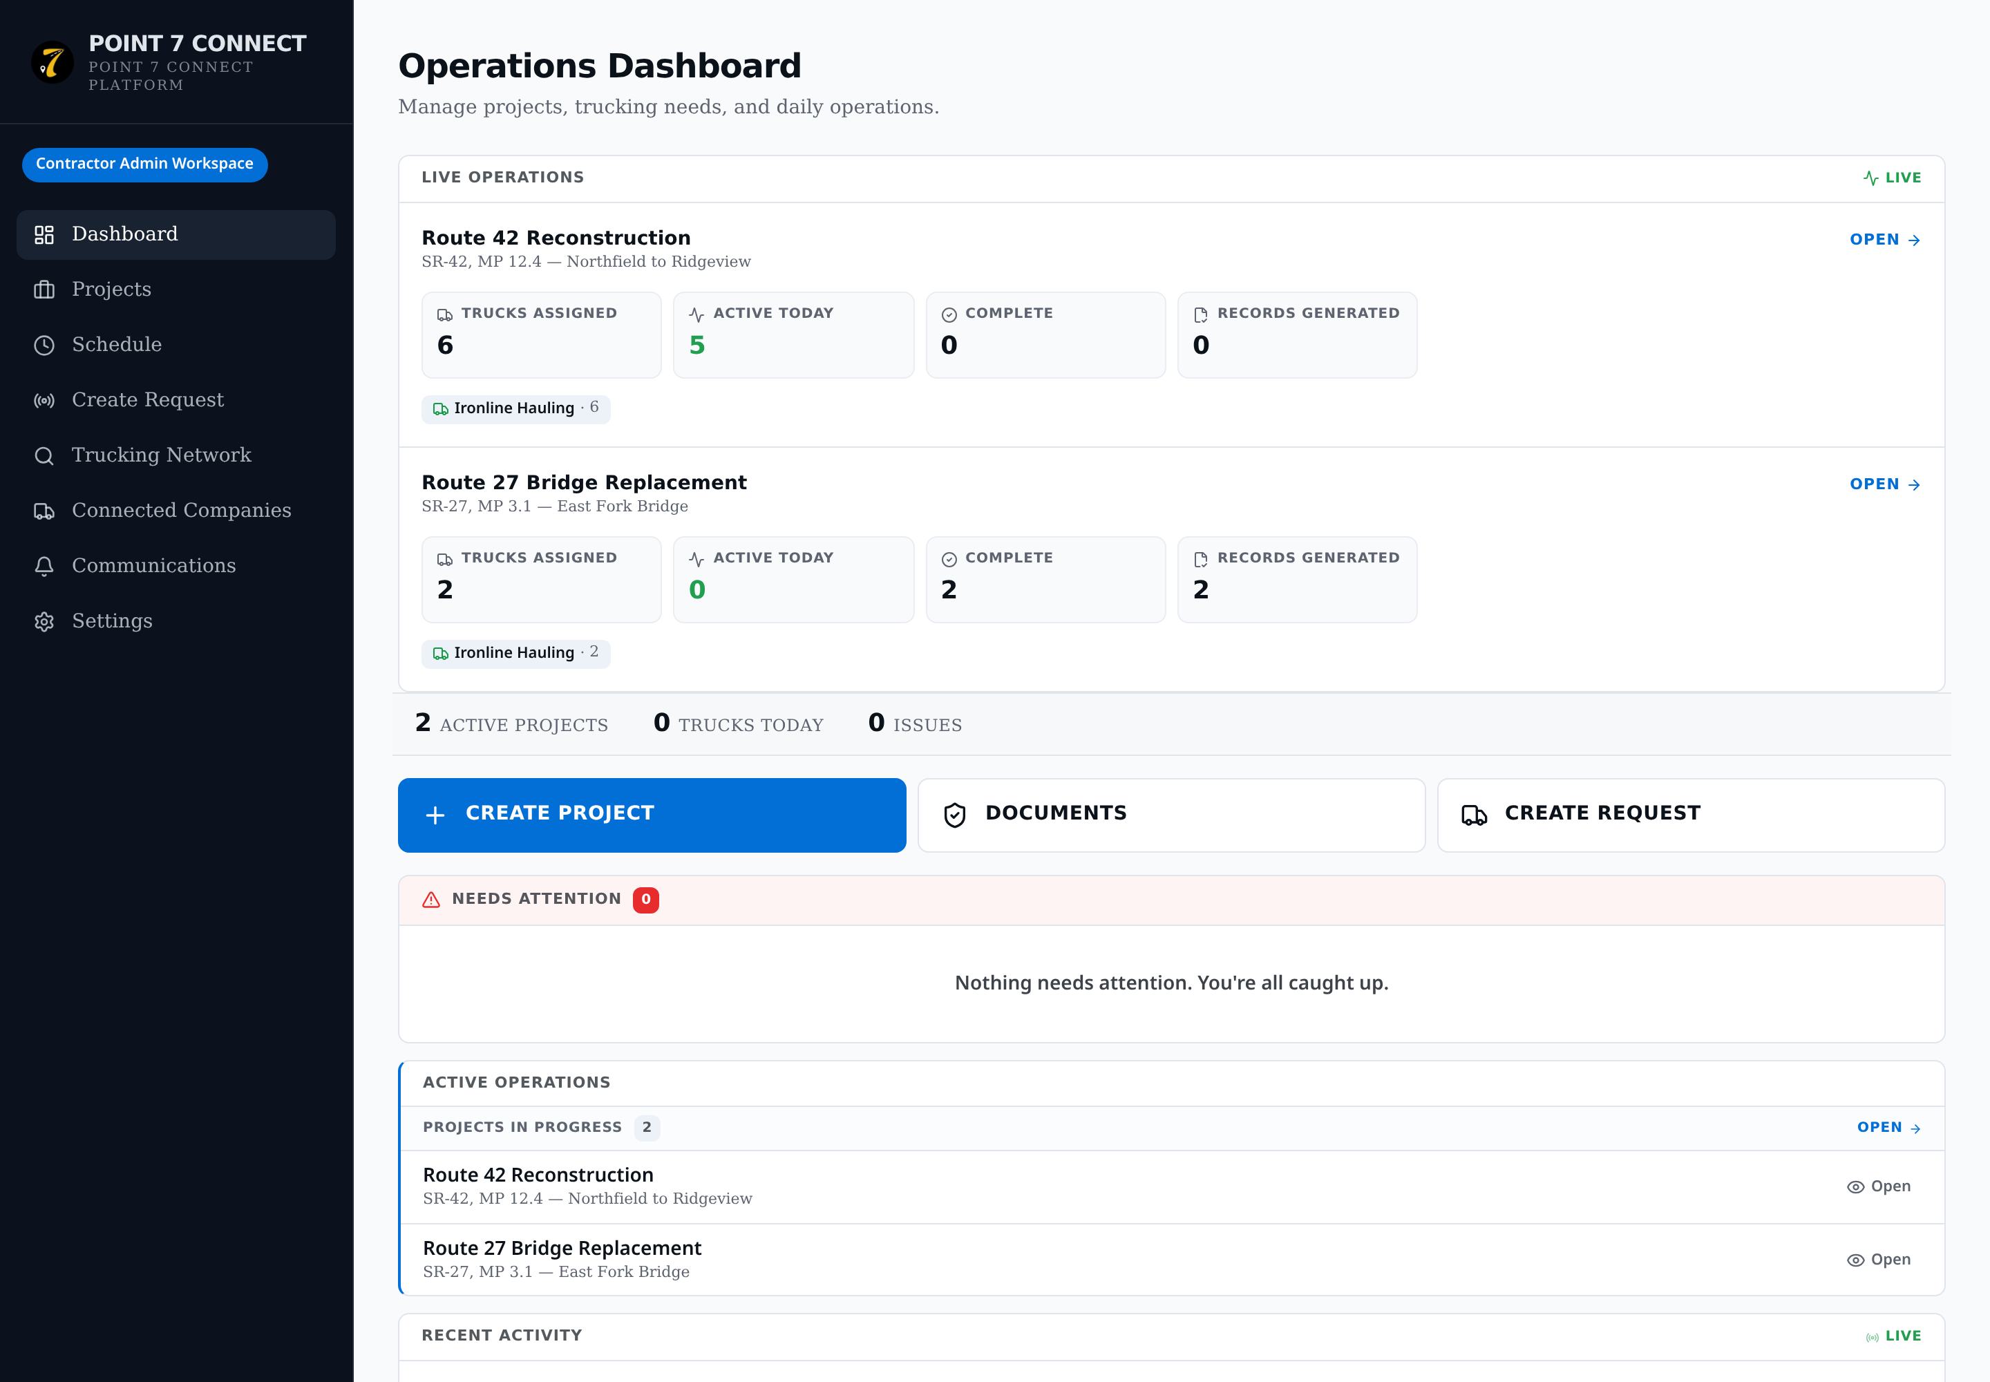Select Route 27 Bridge Replacement row in Active Operations

[x=1173, y=1261]
